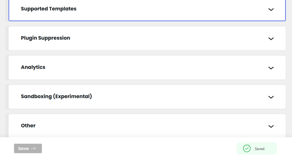Click the light green Saved badge background
The height and width of the screenshot is (156, 292).
(x=257, y=149)
